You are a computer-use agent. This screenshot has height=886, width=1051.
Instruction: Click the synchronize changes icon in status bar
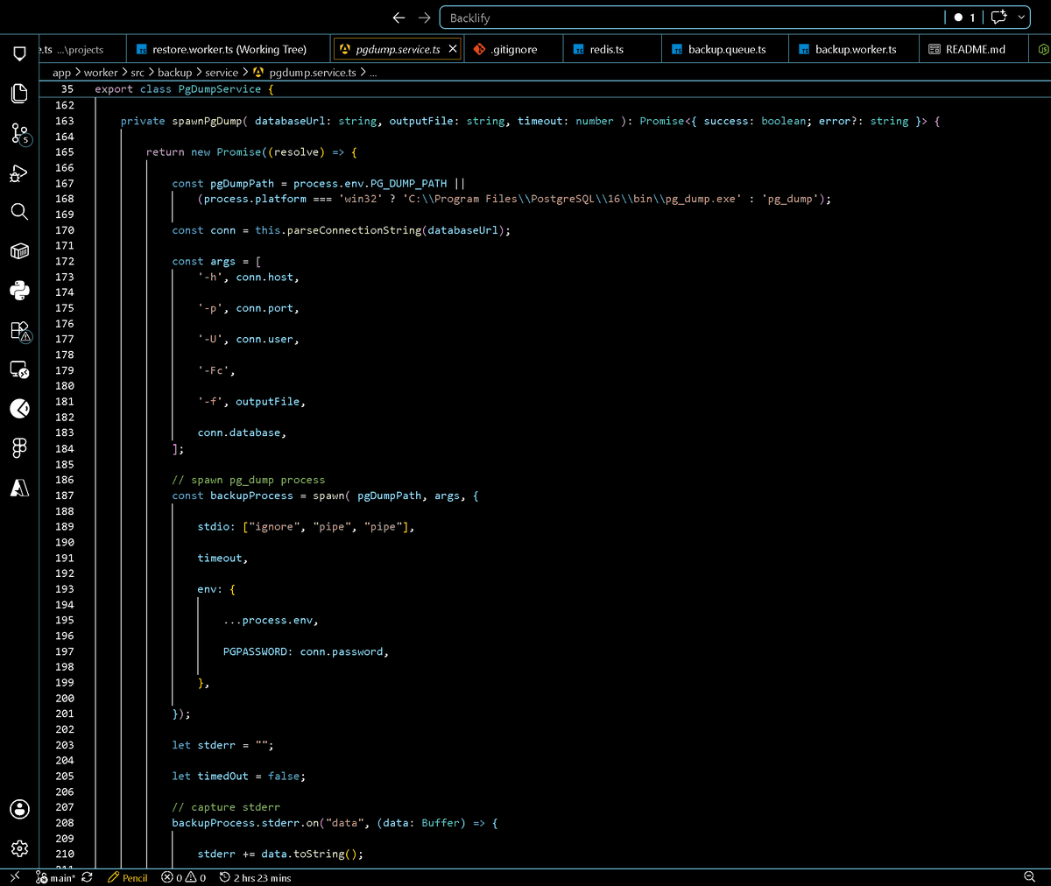87,877
